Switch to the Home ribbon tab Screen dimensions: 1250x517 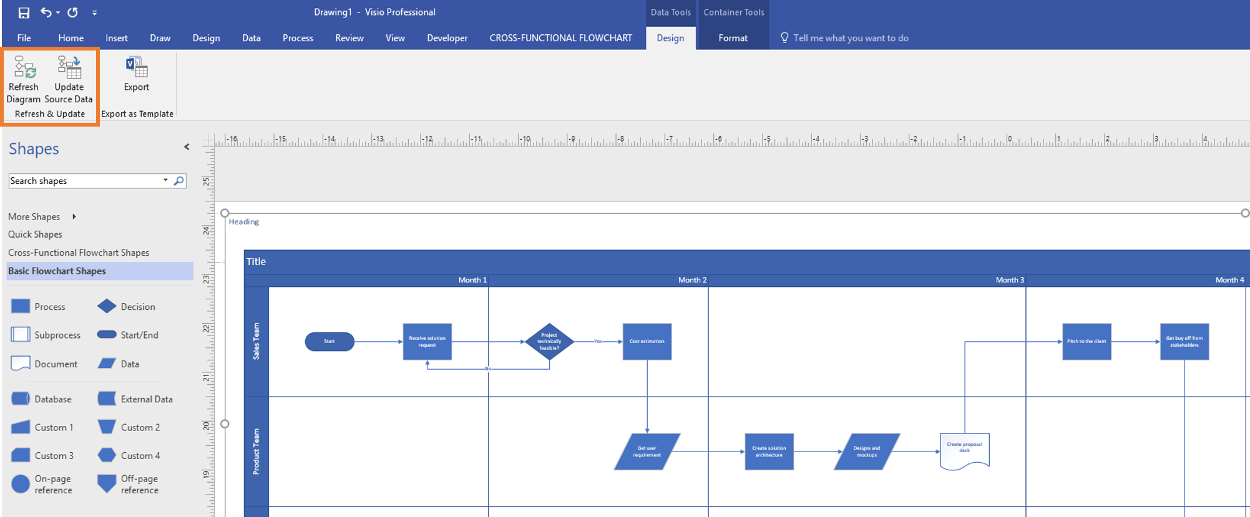(71, 38)
